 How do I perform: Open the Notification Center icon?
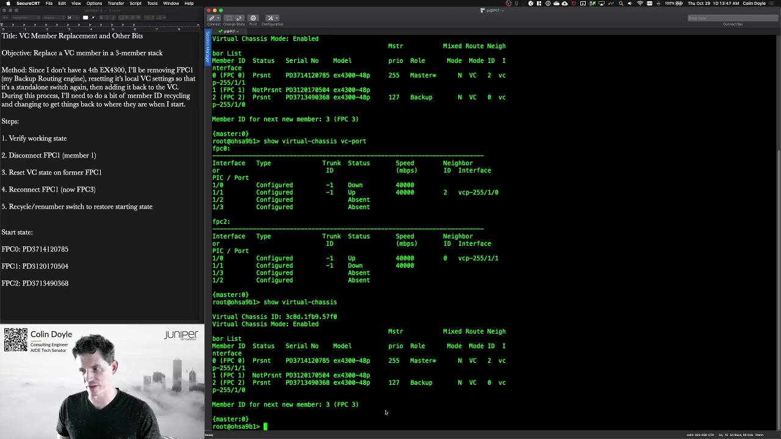point(772,3)
